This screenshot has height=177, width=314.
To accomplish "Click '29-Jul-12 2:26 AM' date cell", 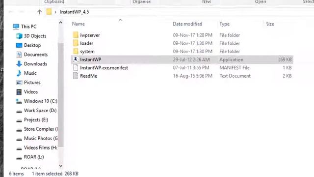I will click(x=191, y=59).
